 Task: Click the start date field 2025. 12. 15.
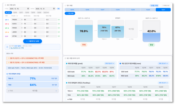[19, 9]
